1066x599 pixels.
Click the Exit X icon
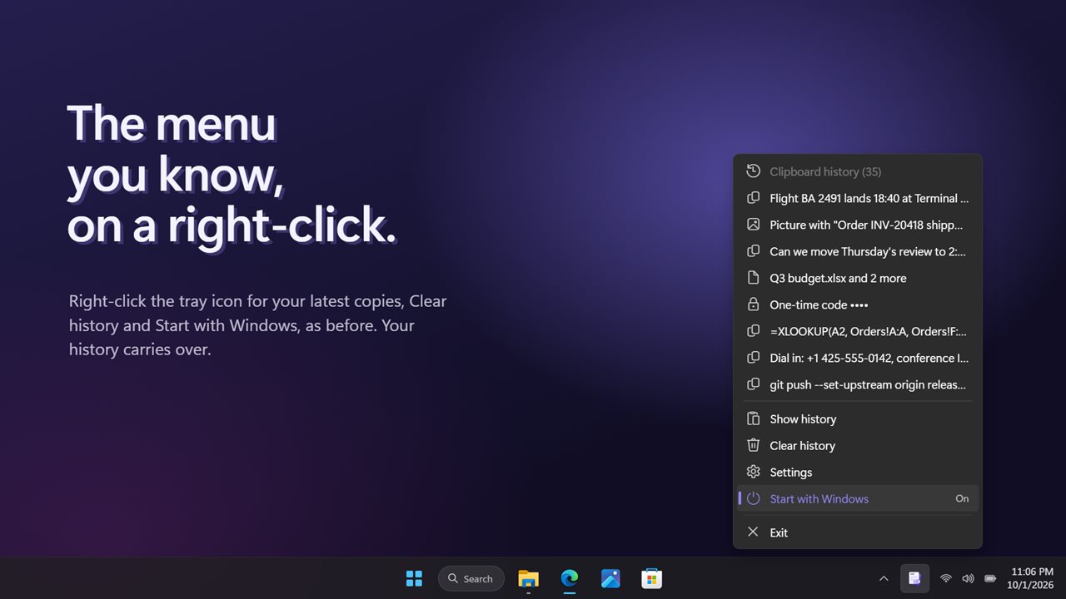(753, 532)
